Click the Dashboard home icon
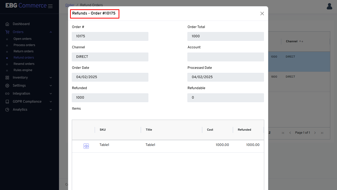 click(7, 24)
